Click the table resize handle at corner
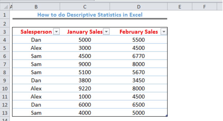The width and height of the screenshot is (223, 121). [x=166, y=116]
